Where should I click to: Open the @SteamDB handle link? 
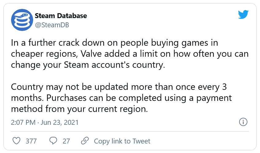click(52, 25)
